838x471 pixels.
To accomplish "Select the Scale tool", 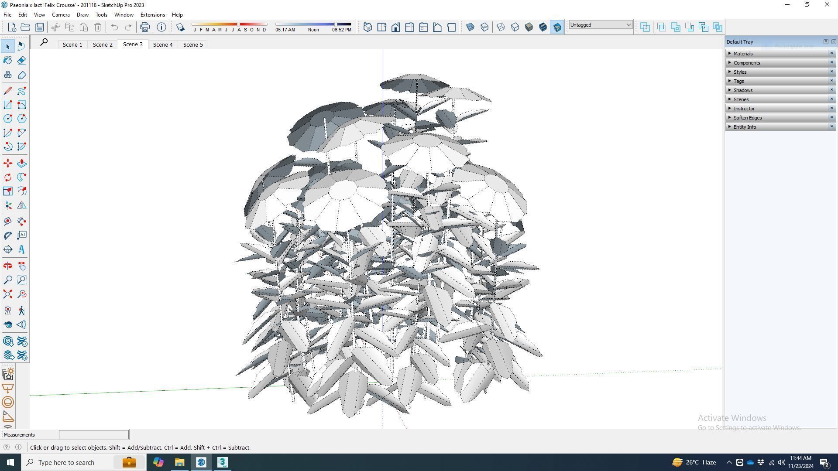I will coord(8,191).
